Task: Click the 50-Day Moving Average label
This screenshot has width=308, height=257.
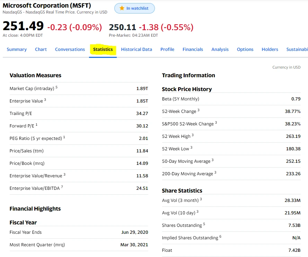Action: point(186,161)
